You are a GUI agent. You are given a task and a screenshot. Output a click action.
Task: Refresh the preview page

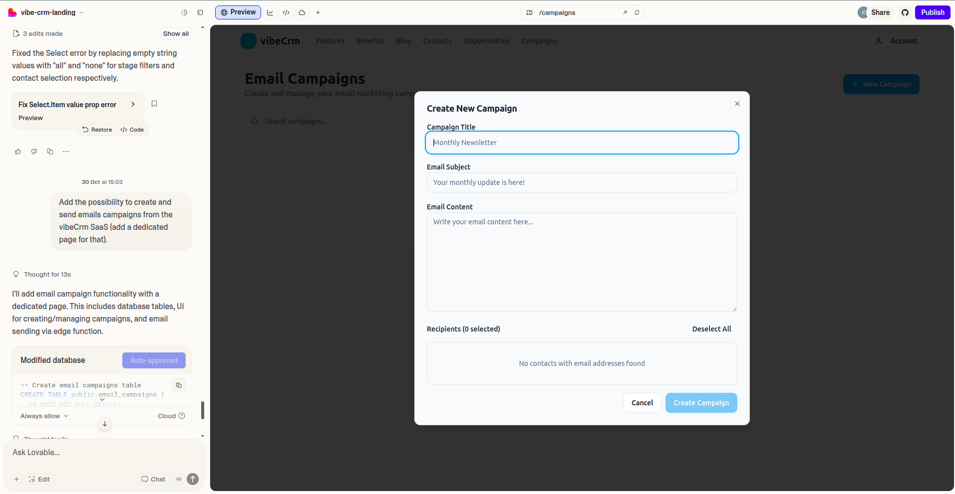click(637, 12)
